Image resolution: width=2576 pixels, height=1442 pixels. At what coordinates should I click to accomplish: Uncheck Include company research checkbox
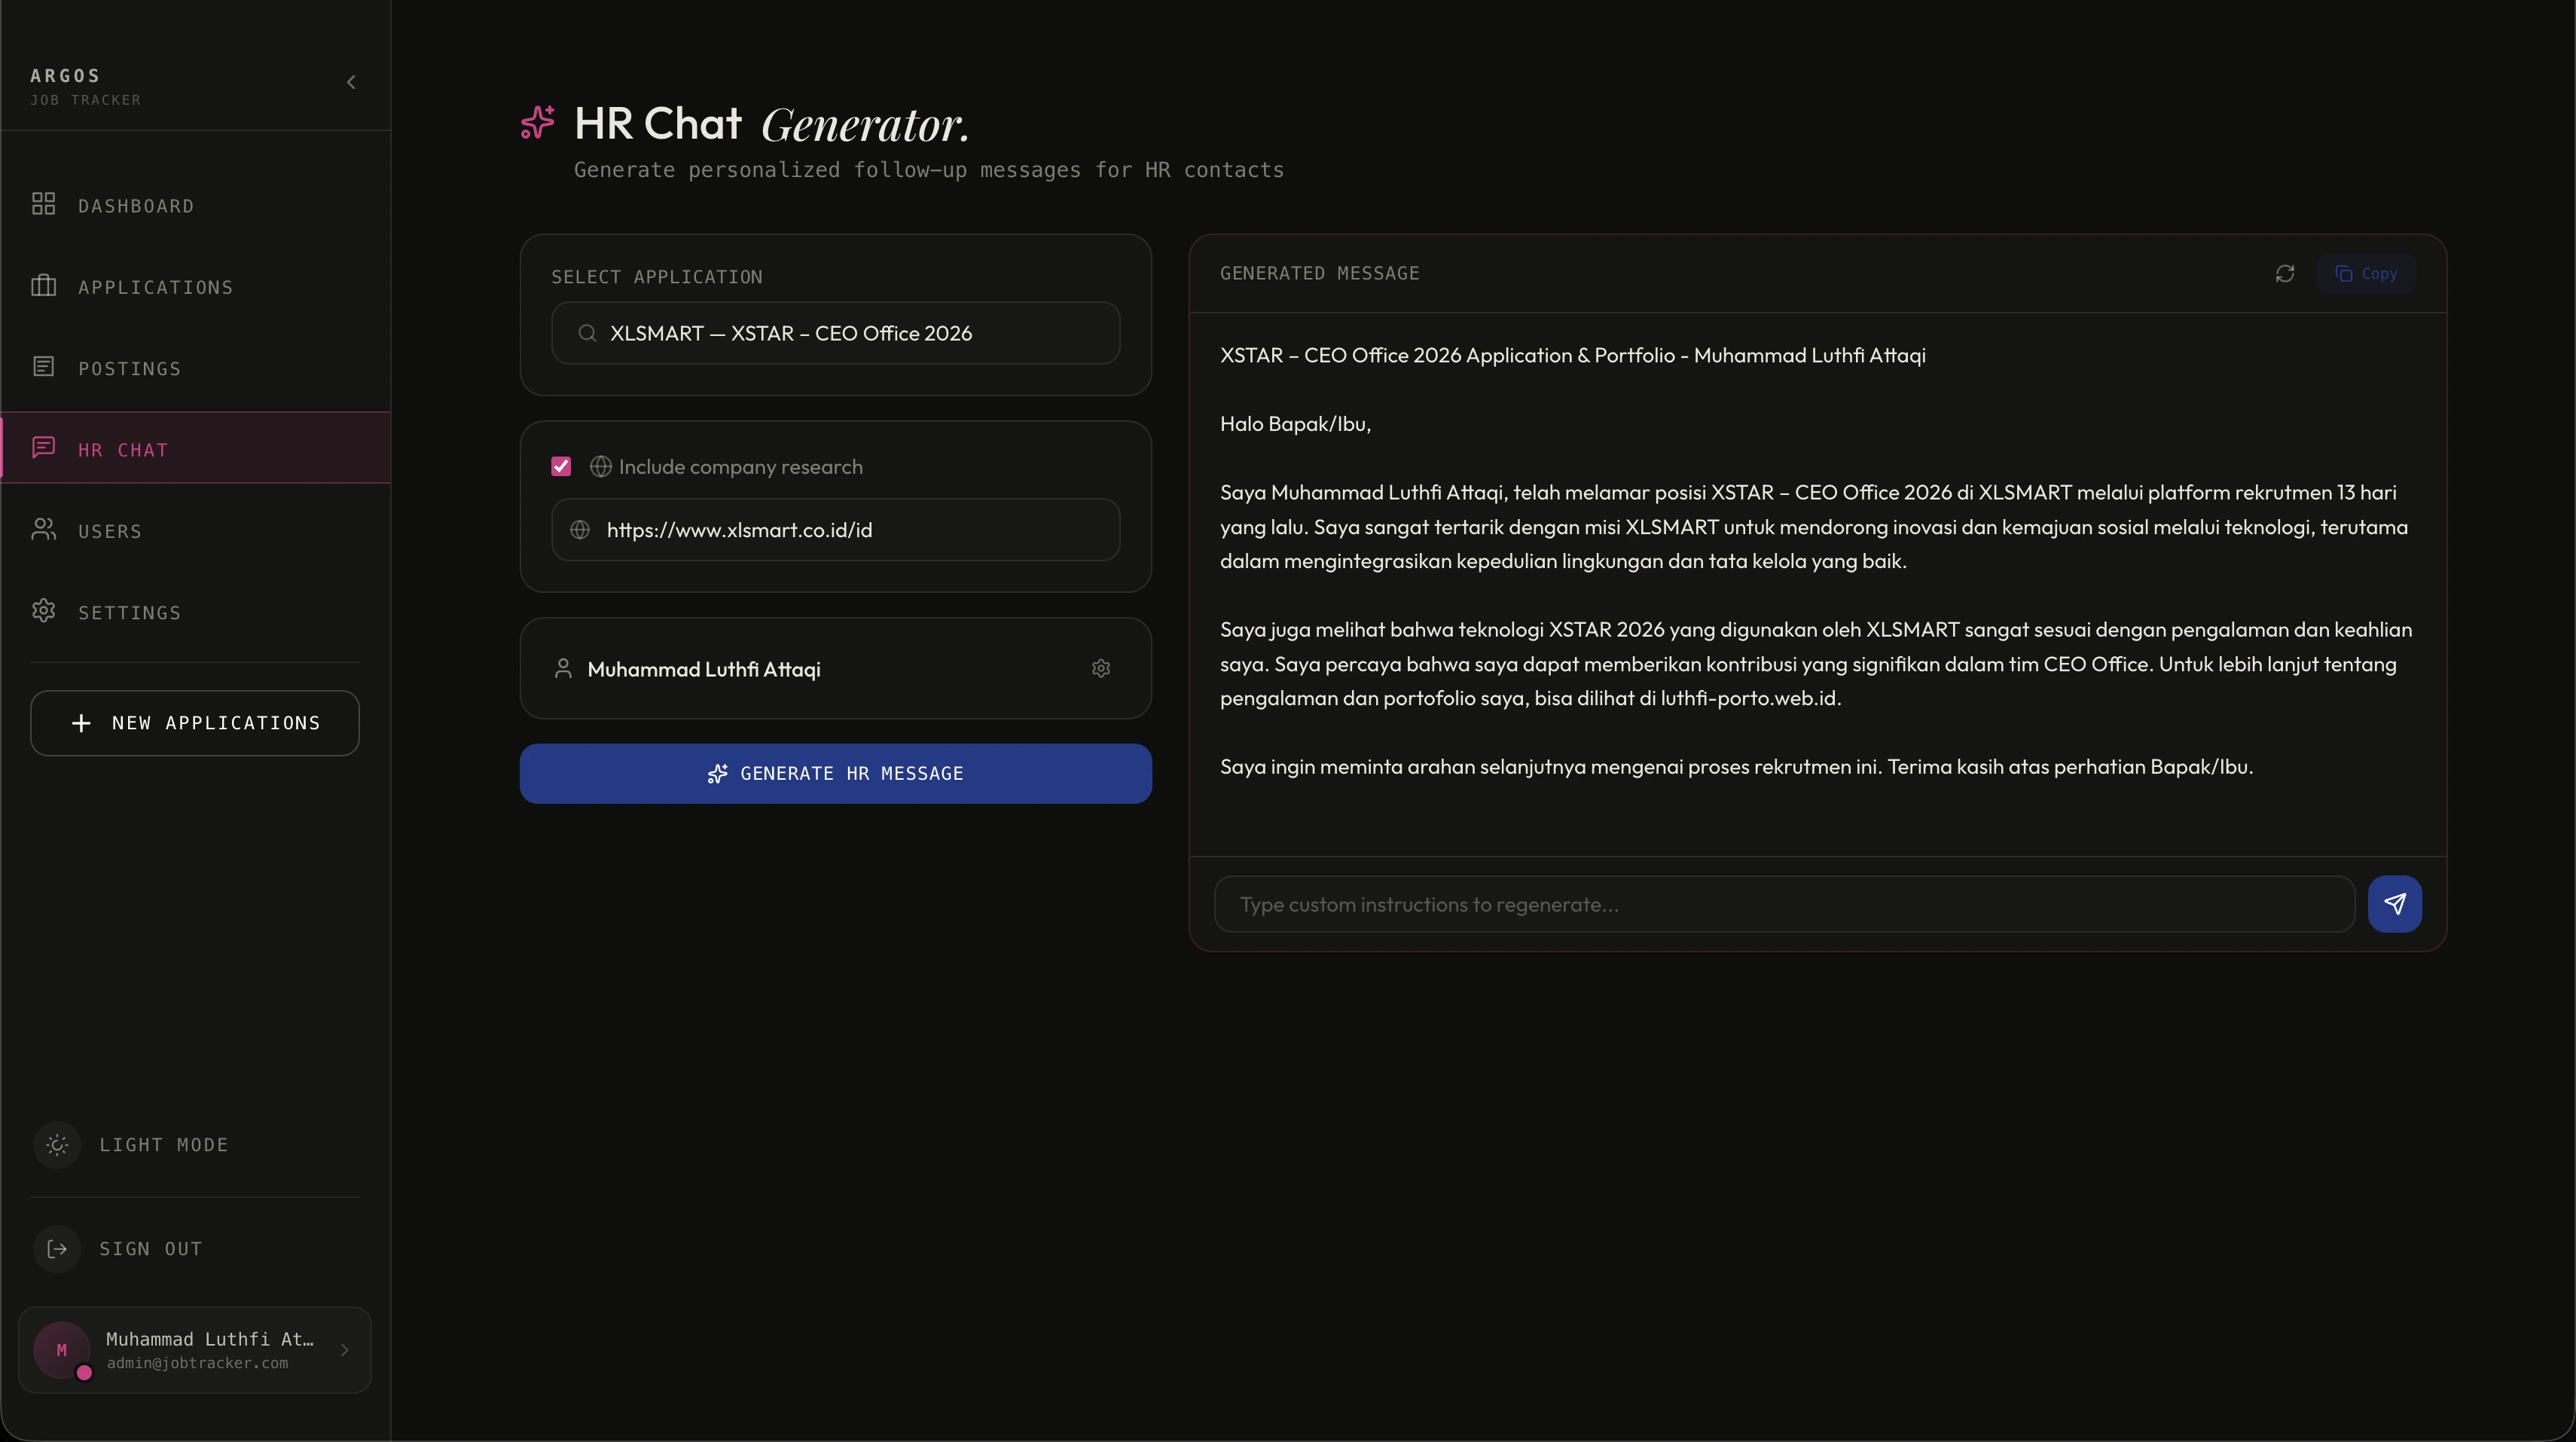click(x=561, y=466)
